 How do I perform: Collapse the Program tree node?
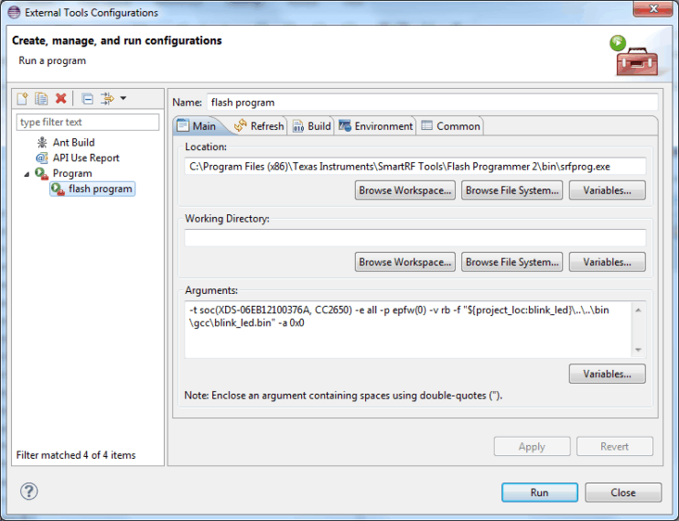pyautogui.click(x=27, y=174)
